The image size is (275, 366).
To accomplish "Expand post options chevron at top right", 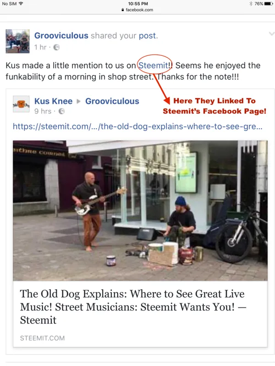I will point(271,34).
